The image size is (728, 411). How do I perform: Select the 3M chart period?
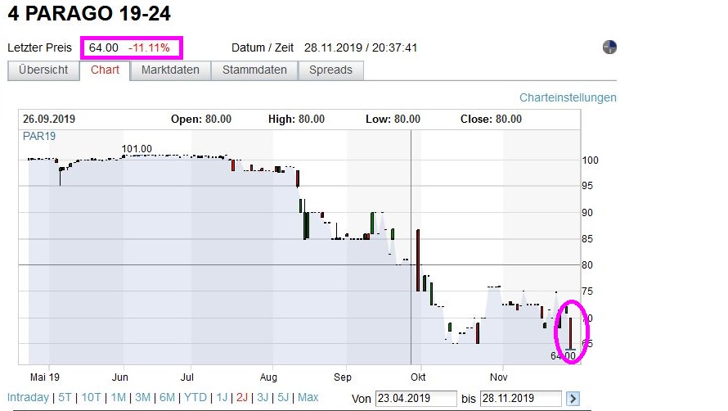click(142, 398)
